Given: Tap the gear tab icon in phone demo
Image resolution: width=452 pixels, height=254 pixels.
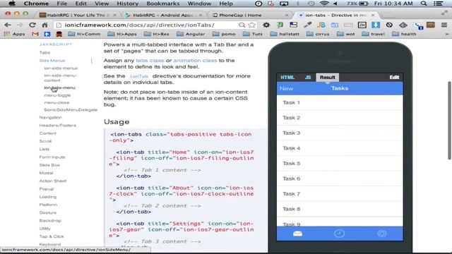Looking at the screenshot, I should pos(381,234).
